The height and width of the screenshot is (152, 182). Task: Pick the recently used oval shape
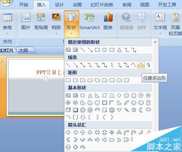(104, 50)
